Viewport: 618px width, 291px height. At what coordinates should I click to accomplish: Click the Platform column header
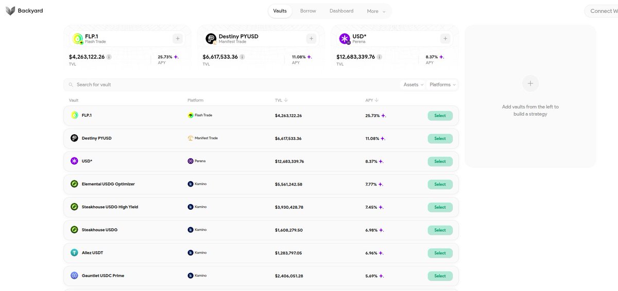click(196, 100)
